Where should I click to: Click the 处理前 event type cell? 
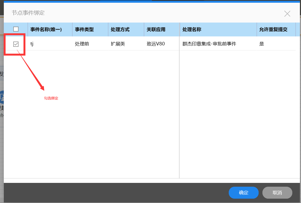(82, 44)
